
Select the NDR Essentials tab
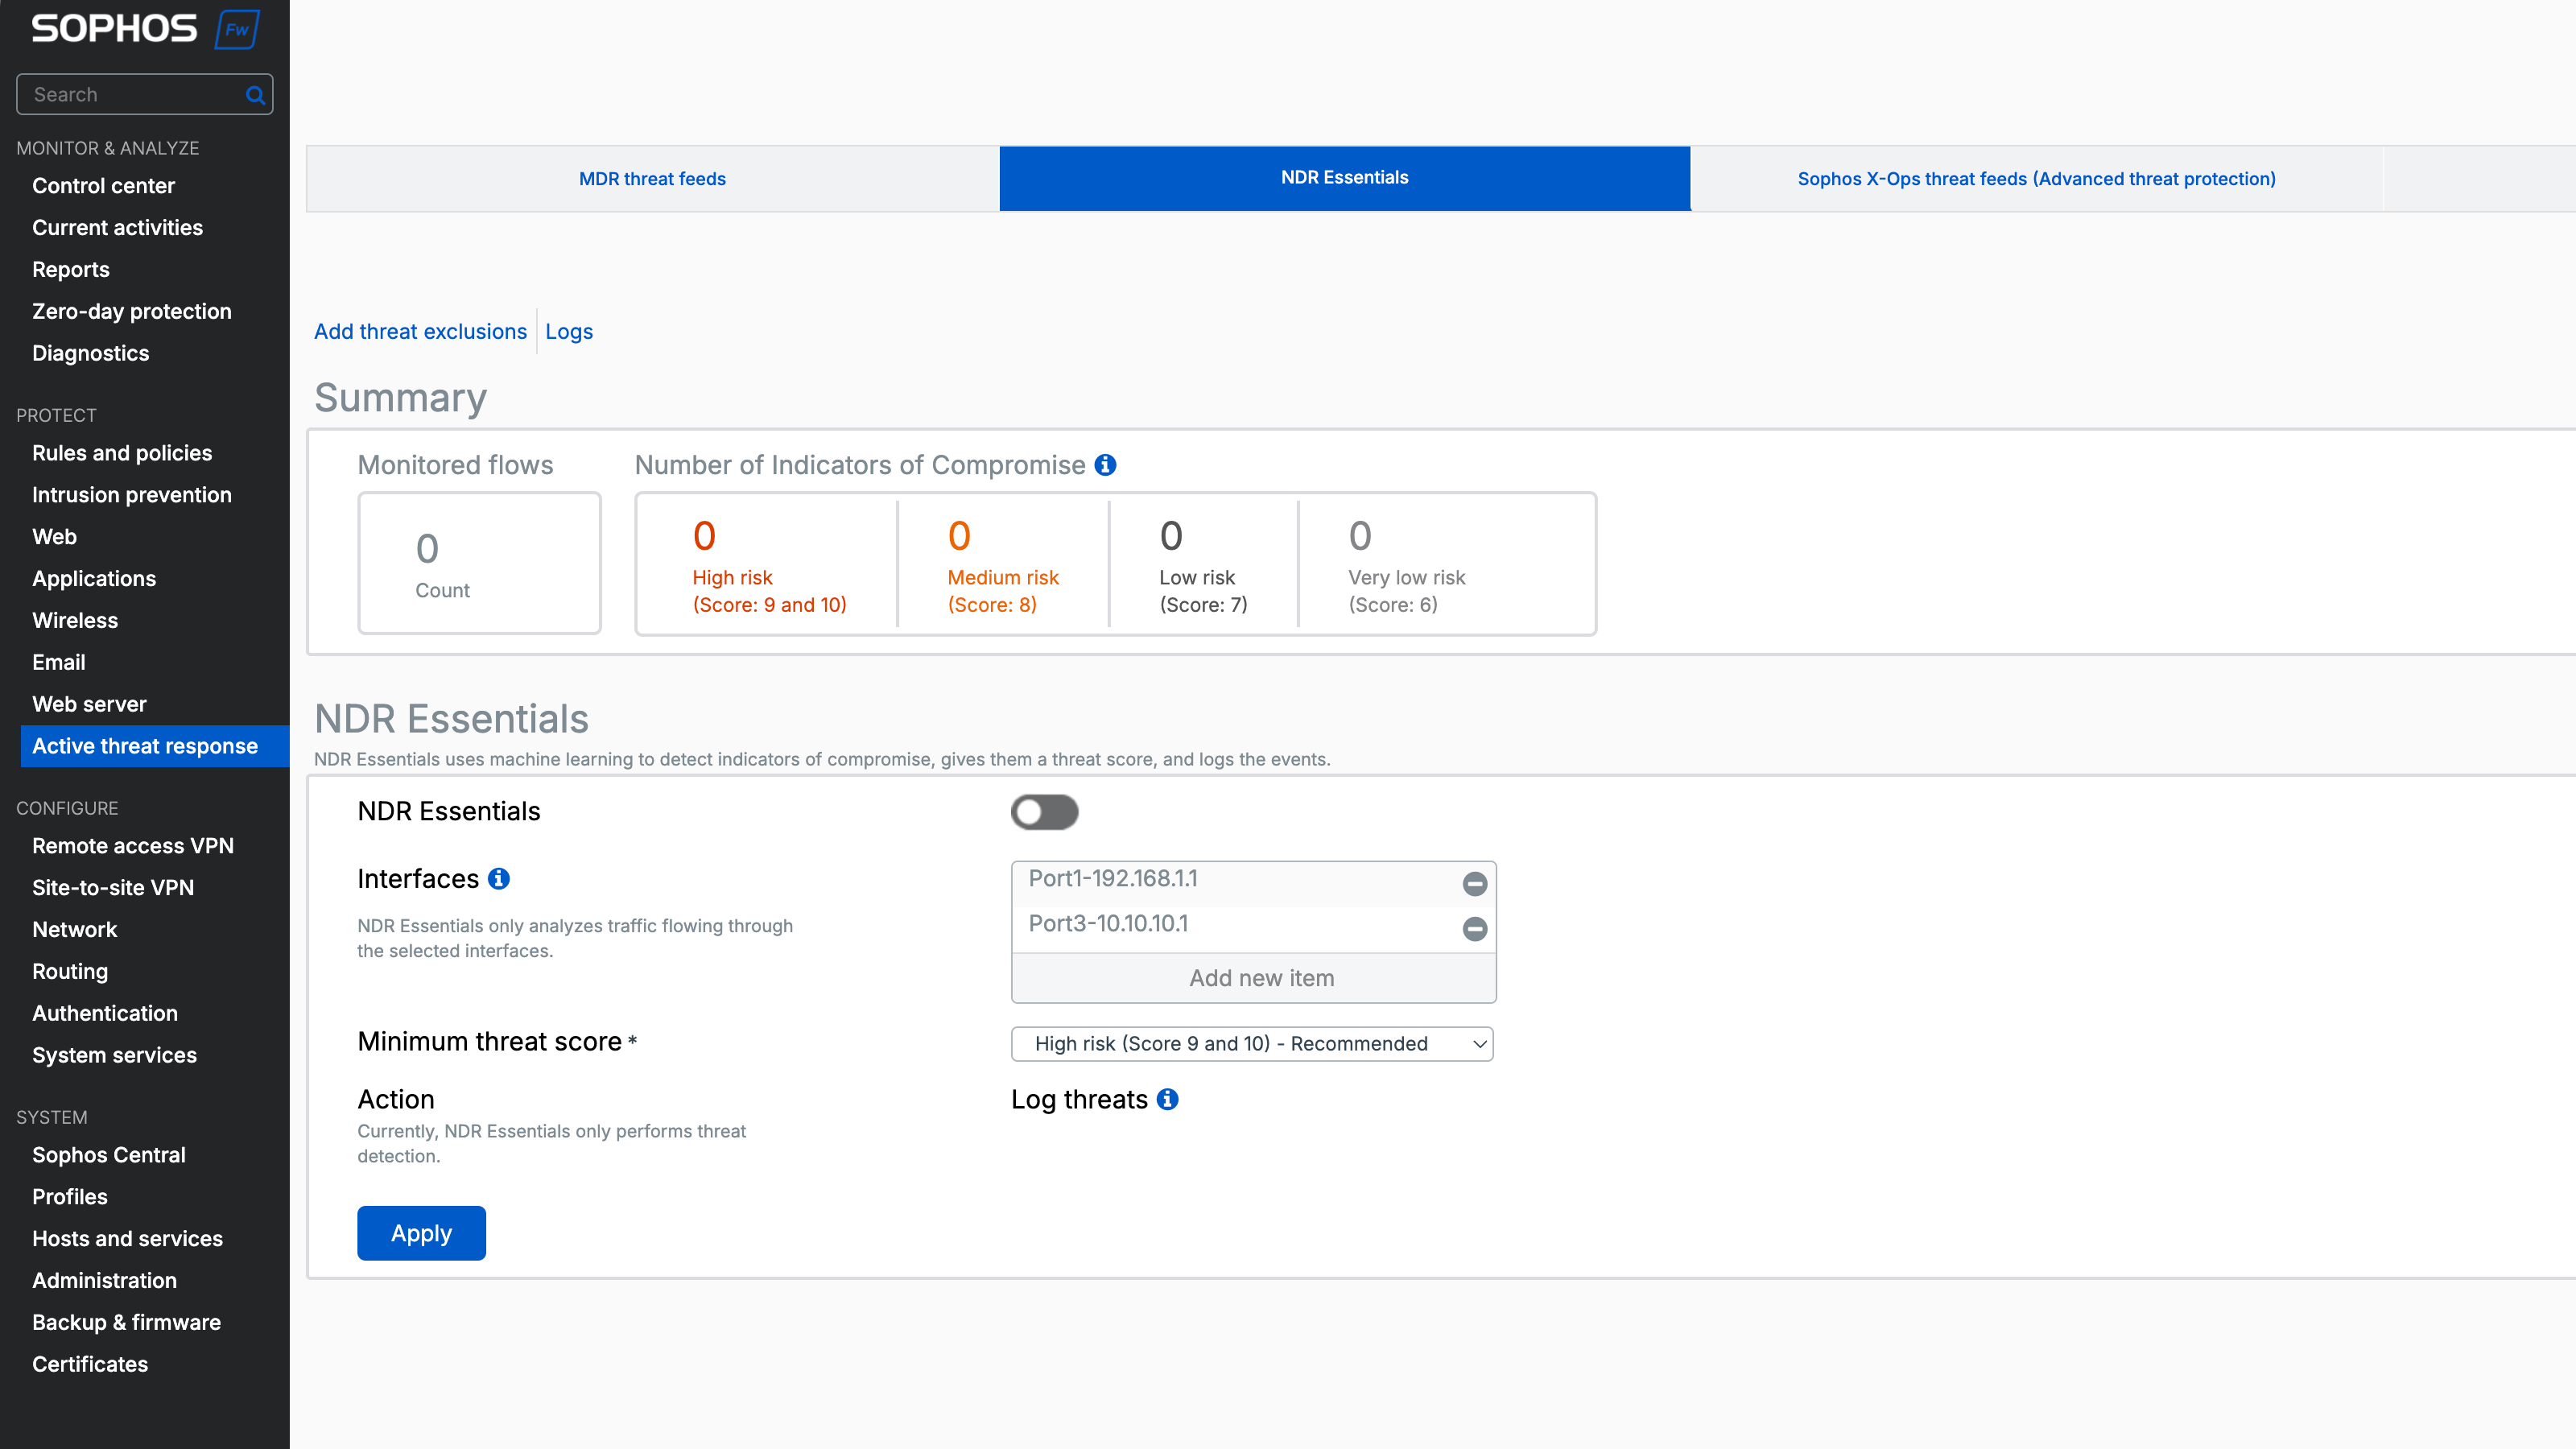(1344, 178)
